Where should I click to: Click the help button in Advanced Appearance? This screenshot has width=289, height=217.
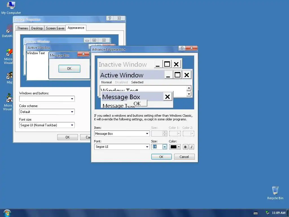click(182, 48)
